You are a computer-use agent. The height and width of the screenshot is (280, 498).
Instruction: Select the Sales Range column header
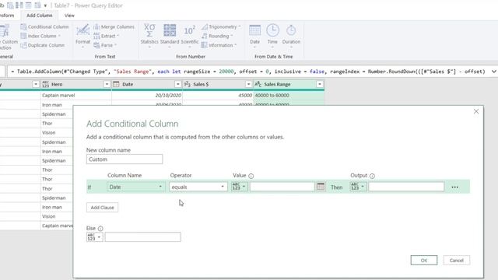click(x=289, y=84)
